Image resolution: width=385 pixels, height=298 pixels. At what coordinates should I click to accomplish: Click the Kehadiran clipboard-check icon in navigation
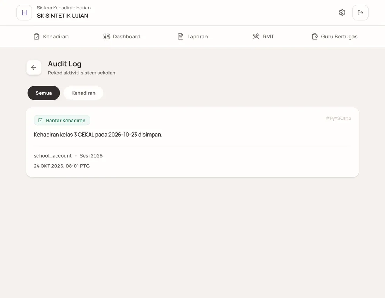36,37
